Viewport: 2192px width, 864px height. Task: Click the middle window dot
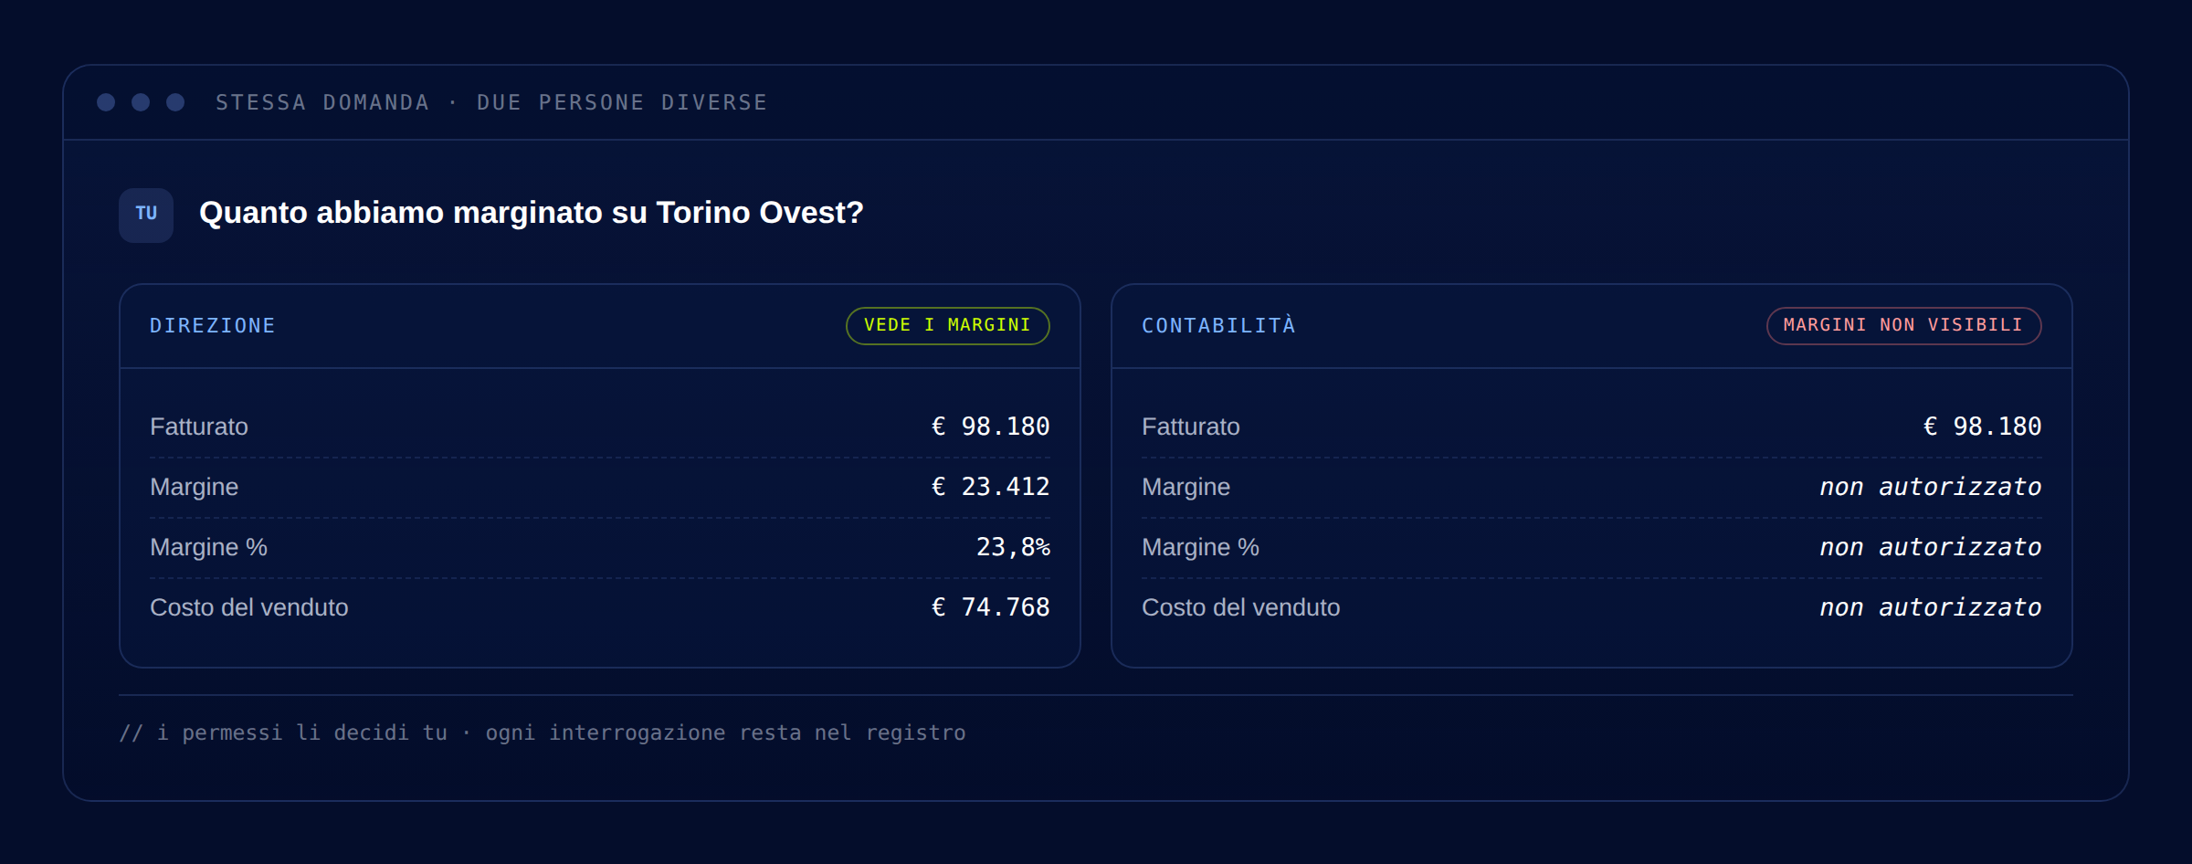click(141, 102)
